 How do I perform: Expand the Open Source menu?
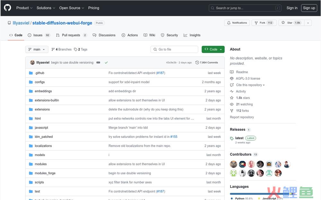tap(72, 8)
